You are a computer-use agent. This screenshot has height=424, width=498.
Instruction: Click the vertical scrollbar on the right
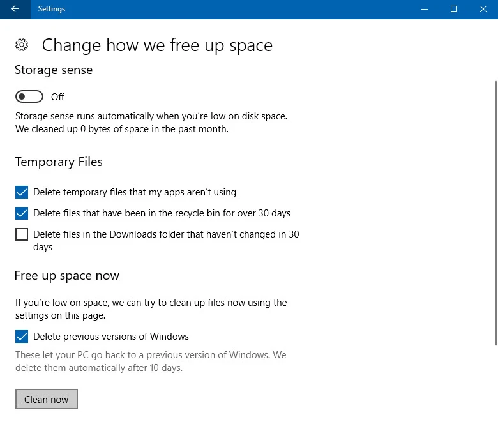click(x=496, y=213)
